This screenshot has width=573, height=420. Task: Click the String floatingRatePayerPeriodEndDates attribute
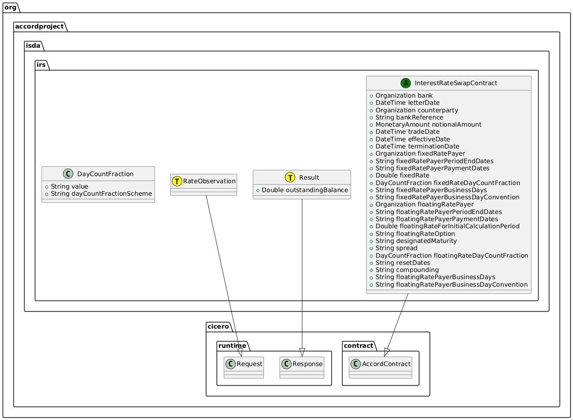click(439, 212)
